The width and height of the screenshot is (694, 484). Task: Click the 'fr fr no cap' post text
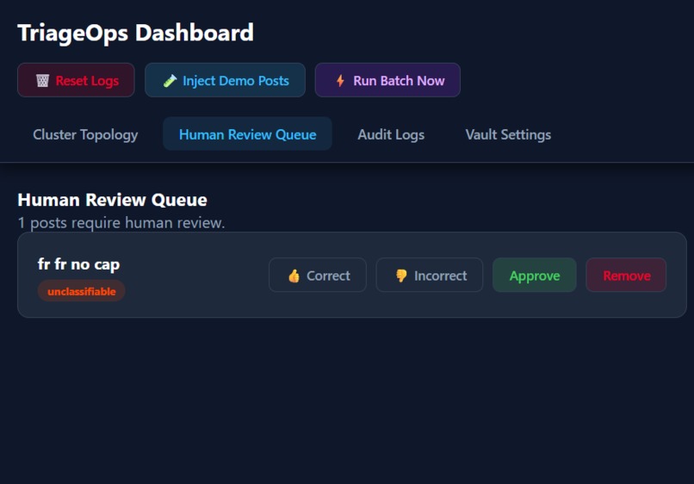(78, 264)
